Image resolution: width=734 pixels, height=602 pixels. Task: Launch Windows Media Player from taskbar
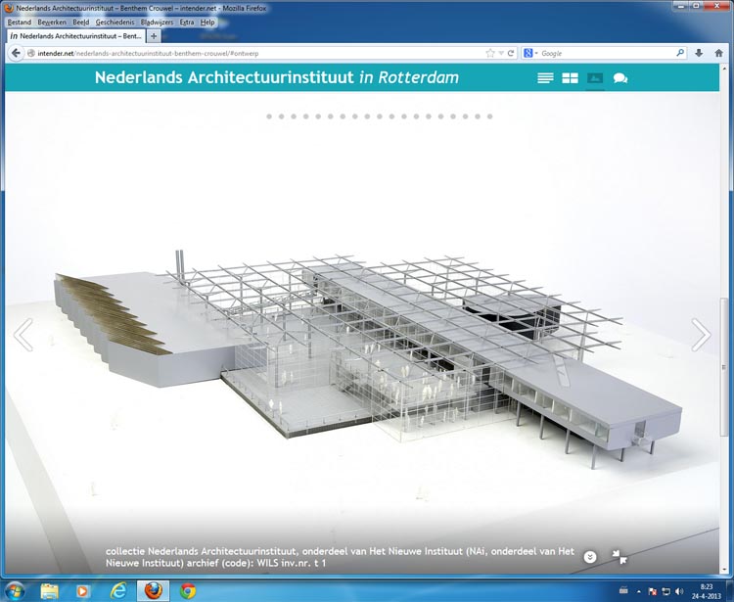pos(83,591)
